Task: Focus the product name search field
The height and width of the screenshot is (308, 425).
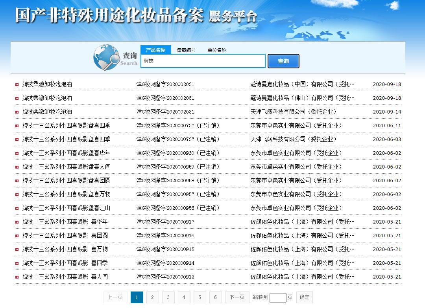Action: click(203, 61)
